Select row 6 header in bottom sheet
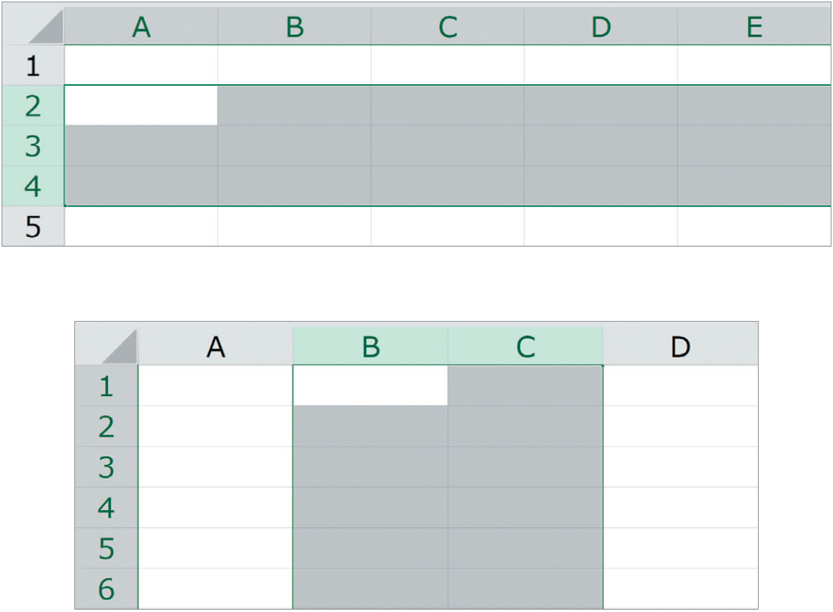 (x=107, y=589)
